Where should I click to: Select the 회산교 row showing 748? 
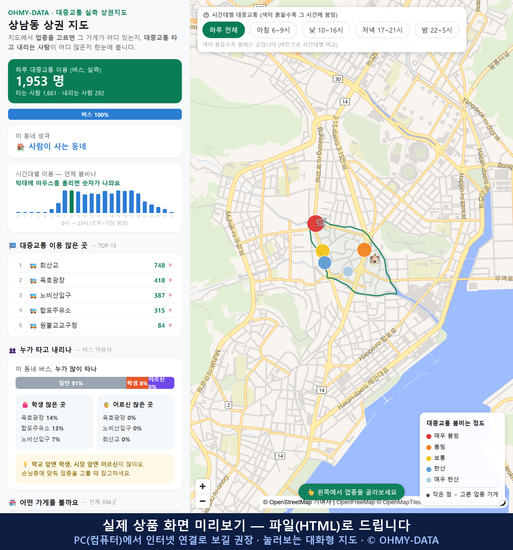tap(95, 265)
